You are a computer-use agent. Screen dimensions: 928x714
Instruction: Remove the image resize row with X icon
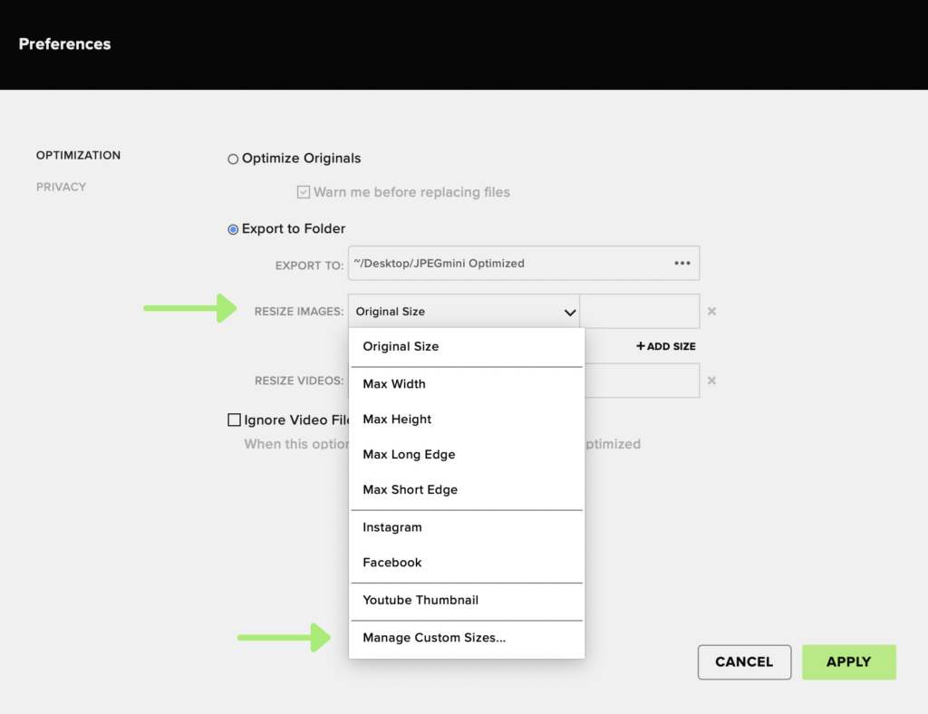point(711,312)
